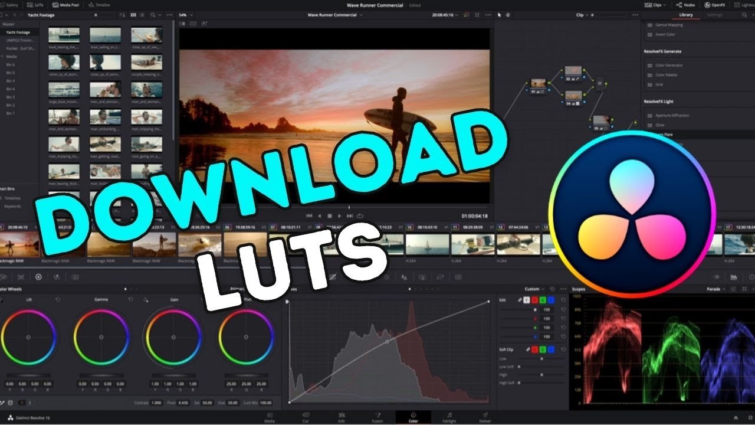
Task: Open the Gallery panel
Action: 9,5
